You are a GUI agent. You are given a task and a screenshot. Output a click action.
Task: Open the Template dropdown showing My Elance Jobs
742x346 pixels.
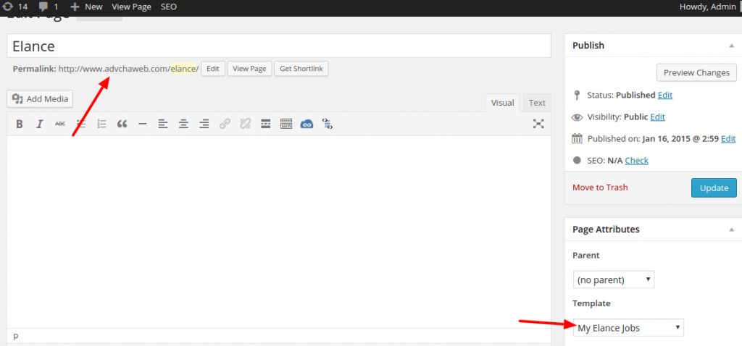click(x=628, y=328)
